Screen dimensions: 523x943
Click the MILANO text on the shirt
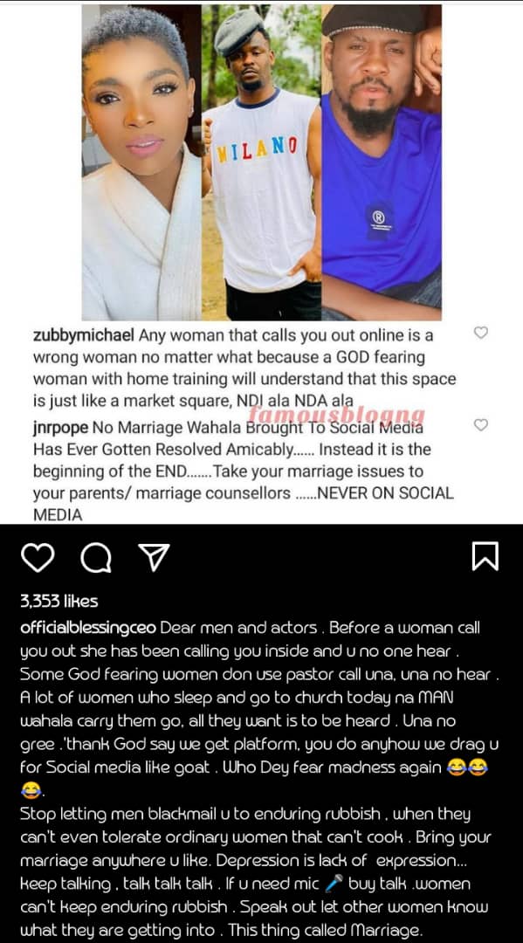(x=258, y=148)
